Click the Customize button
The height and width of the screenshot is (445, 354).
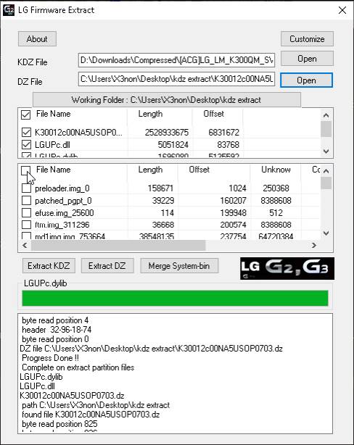tap(307, 39)
